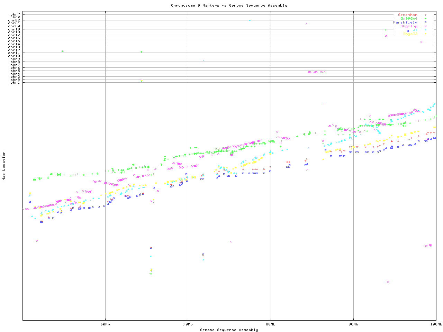Click the yellow ShgcG3 star legend marker
Viewport: 443px width, 332px height.
pos(425,34)
